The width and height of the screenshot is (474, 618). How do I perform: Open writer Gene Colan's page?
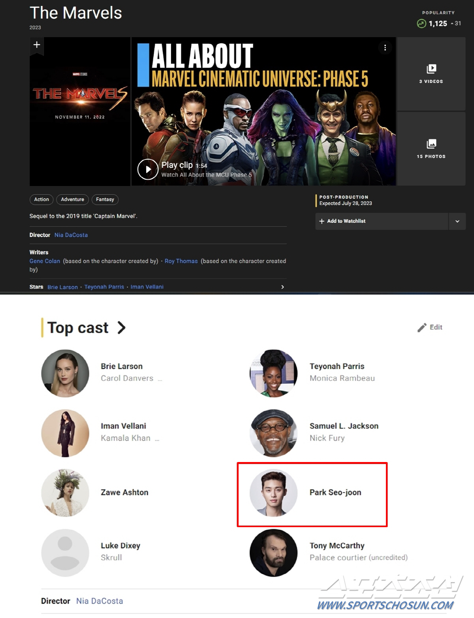(x=45, y=261)
